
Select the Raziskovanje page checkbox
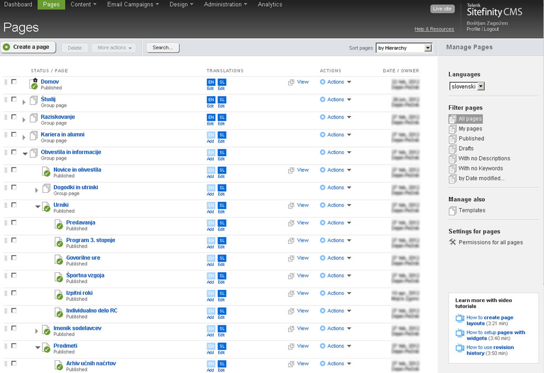14,117
